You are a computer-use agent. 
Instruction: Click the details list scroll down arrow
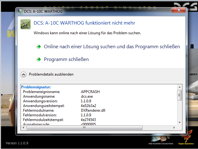click(180, 123)
